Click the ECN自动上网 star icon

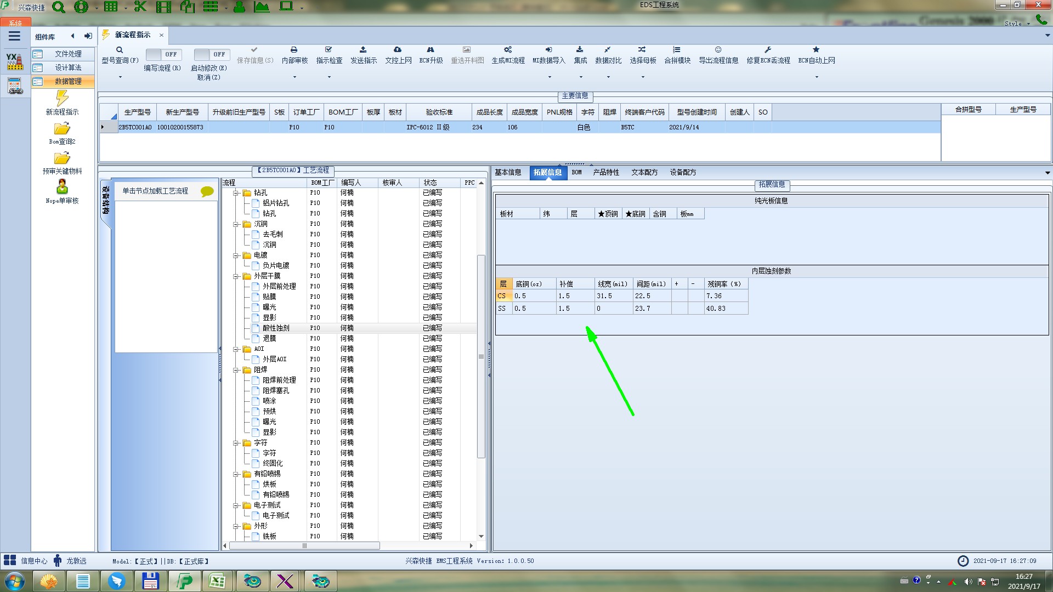click(x=816, y=50)
